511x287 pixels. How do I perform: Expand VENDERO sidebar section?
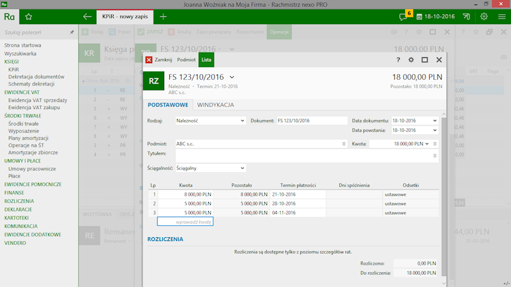click(x=15, y=243)
